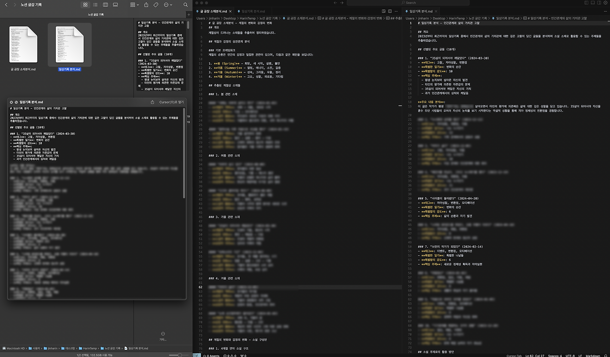610x357 pixels.
Task: Click split editor icon in left group
Action: [x=391, y=10]
